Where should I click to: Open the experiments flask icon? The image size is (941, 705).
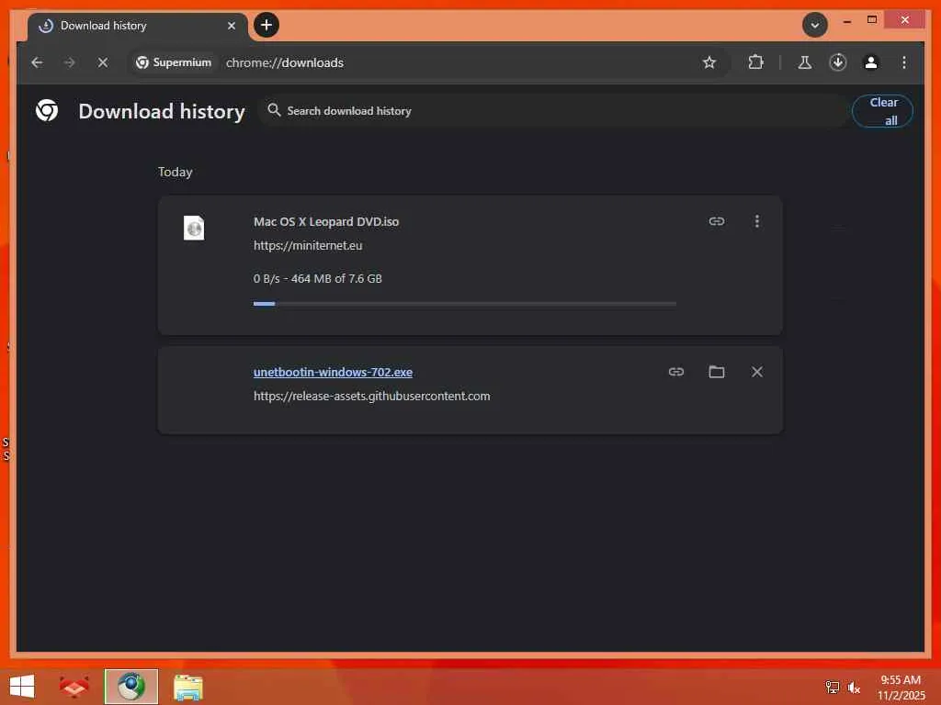[805, 62]
